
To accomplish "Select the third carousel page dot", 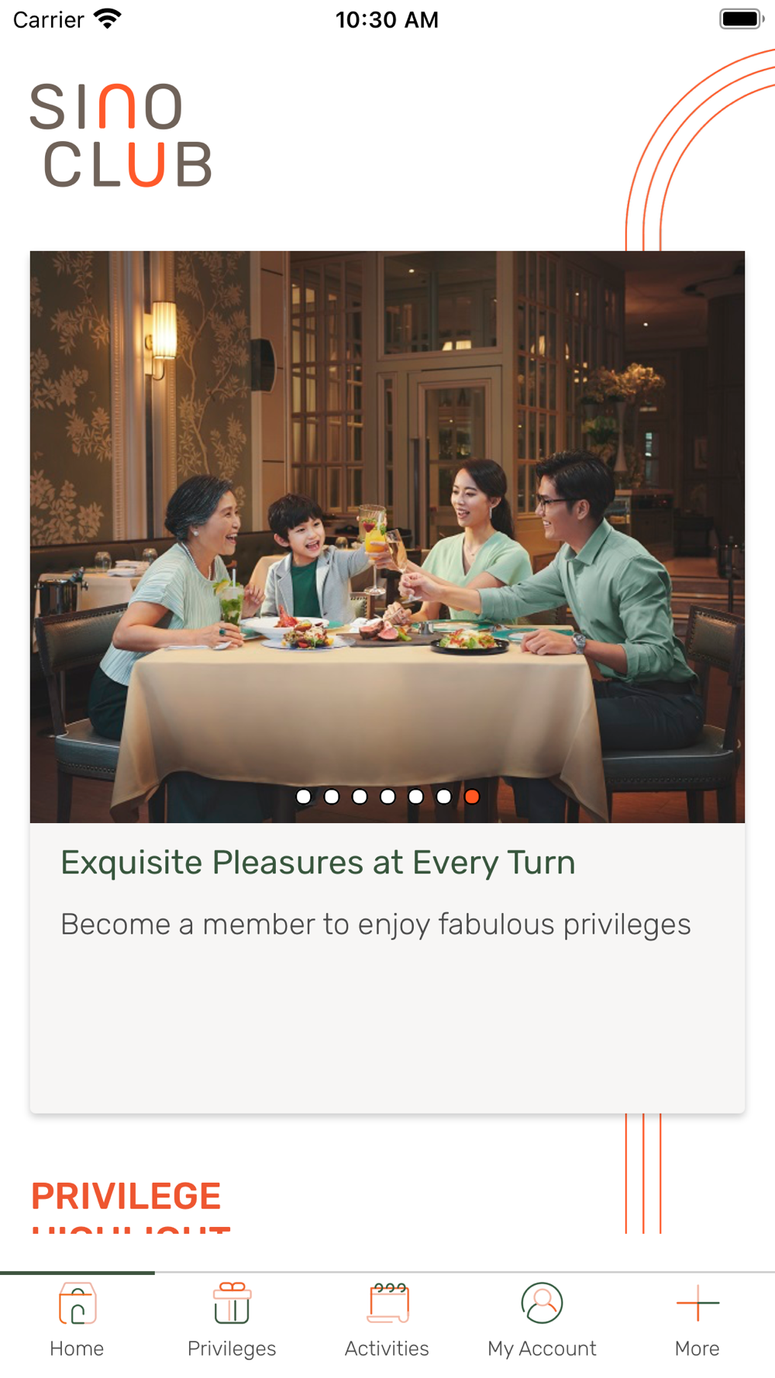I will [360, 796].
